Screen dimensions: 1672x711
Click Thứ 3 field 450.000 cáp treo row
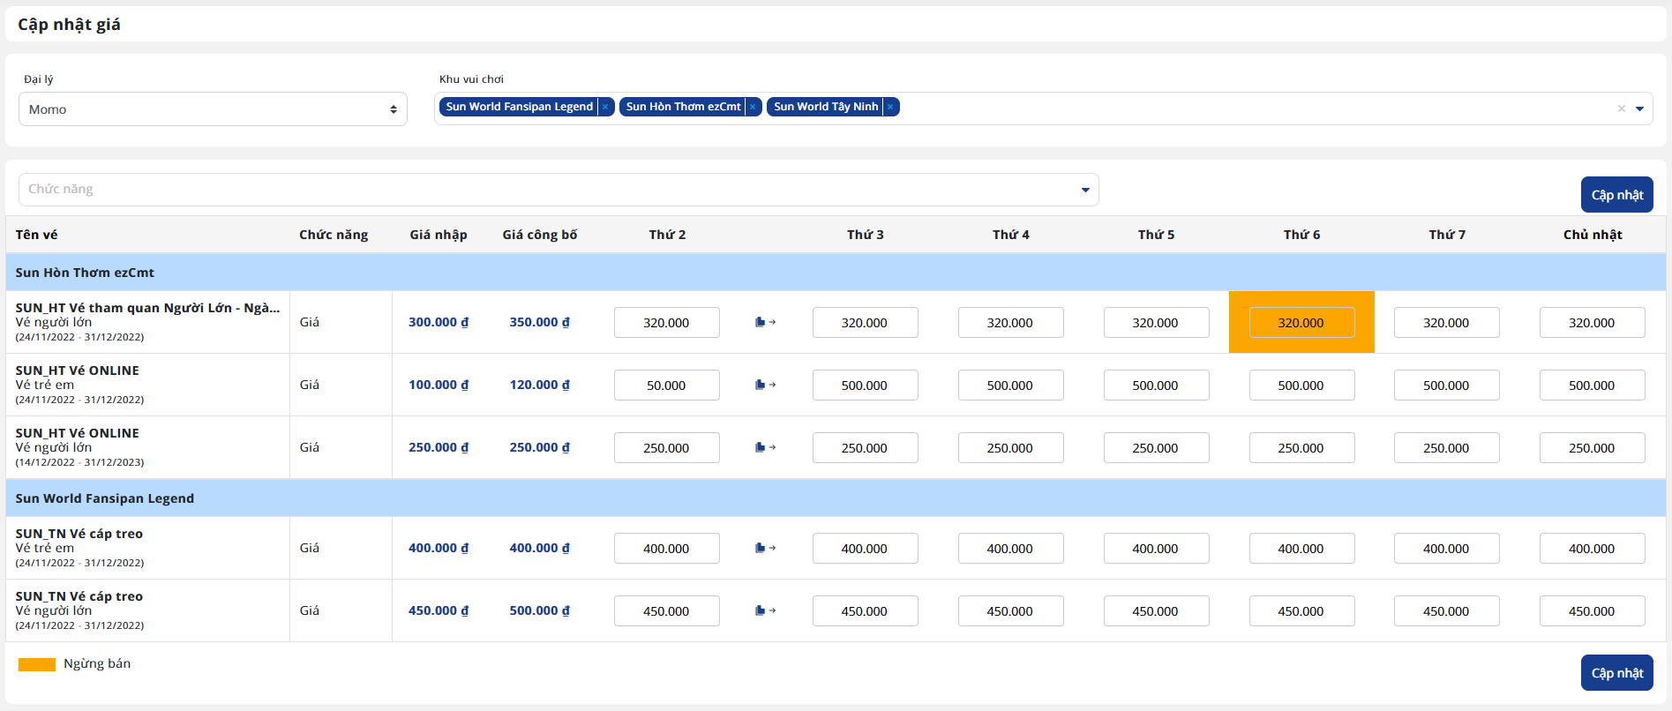(865, 611)
